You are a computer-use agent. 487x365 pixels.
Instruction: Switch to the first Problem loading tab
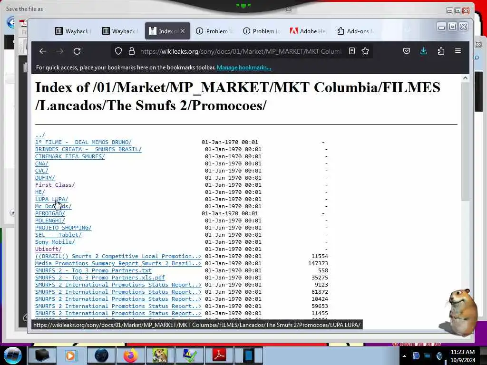214,31
